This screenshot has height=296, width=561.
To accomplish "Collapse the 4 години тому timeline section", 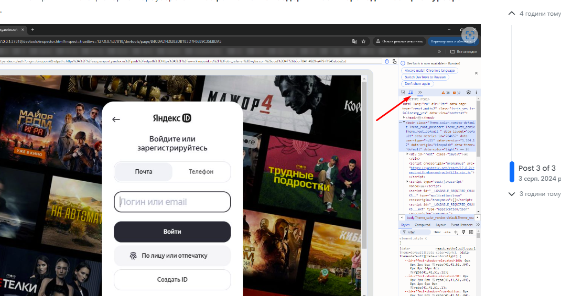I will 512,14.
